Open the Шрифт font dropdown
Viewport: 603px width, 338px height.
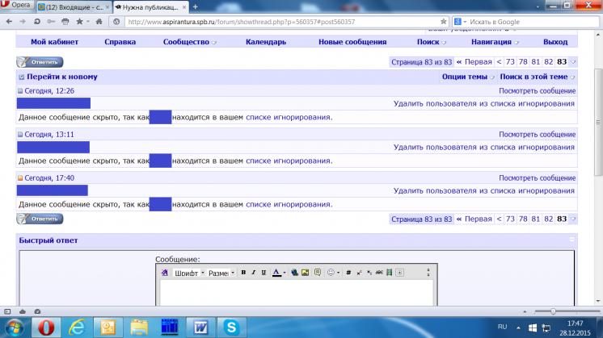[189, 273]
